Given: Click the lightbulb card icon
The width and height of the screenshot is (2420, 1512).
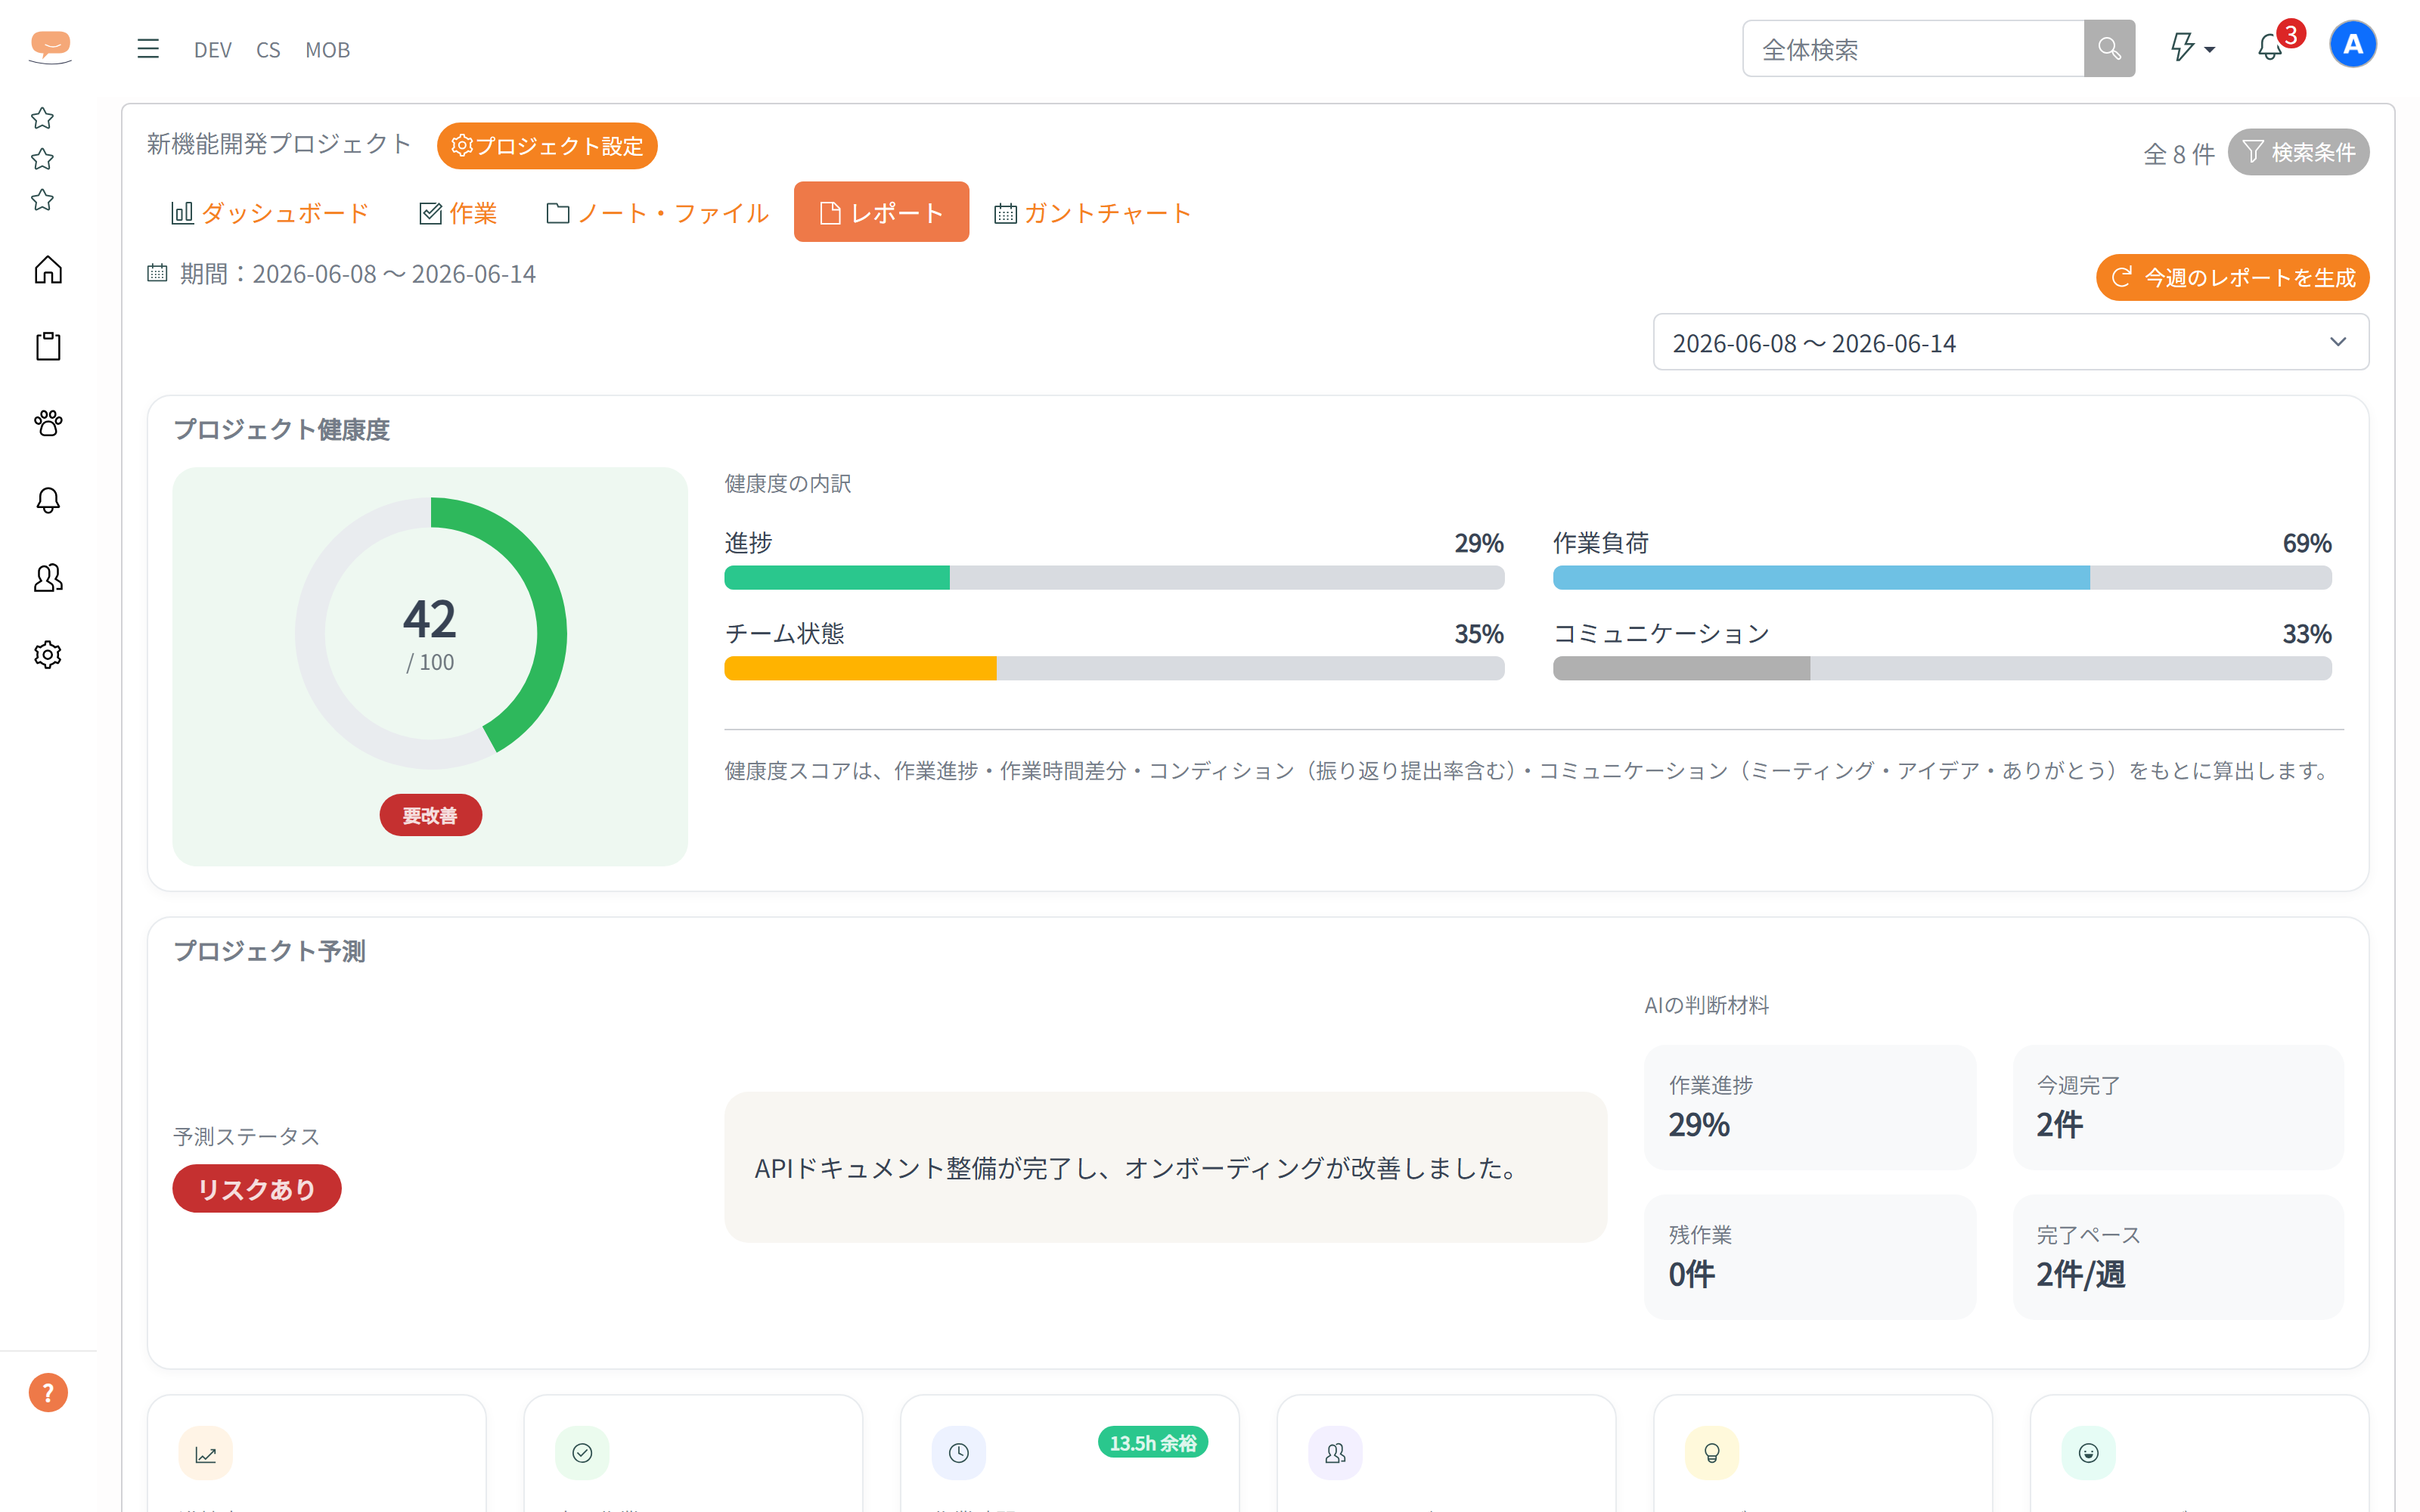Looking at the screenshot, I should 1712,1453.
